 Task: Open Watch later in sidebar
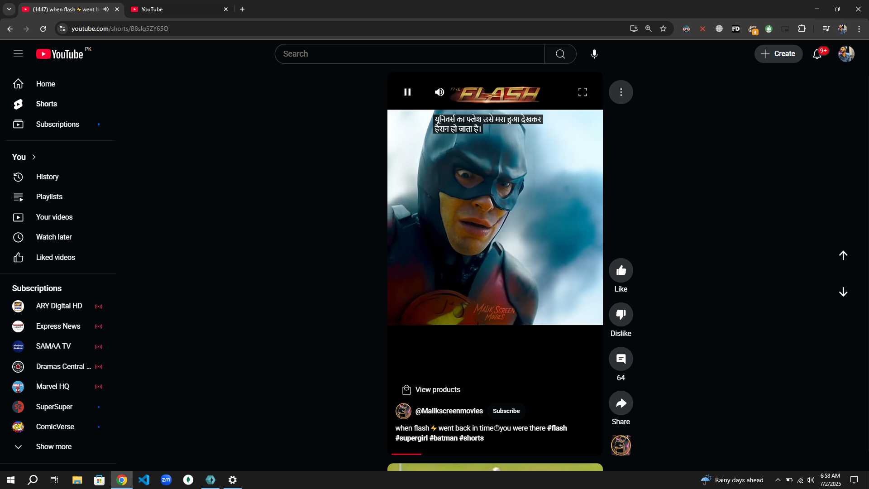58,237
